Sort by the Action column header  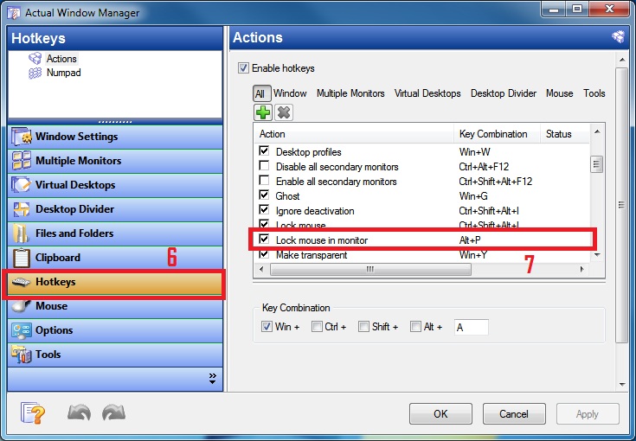[x=354, y=134]
